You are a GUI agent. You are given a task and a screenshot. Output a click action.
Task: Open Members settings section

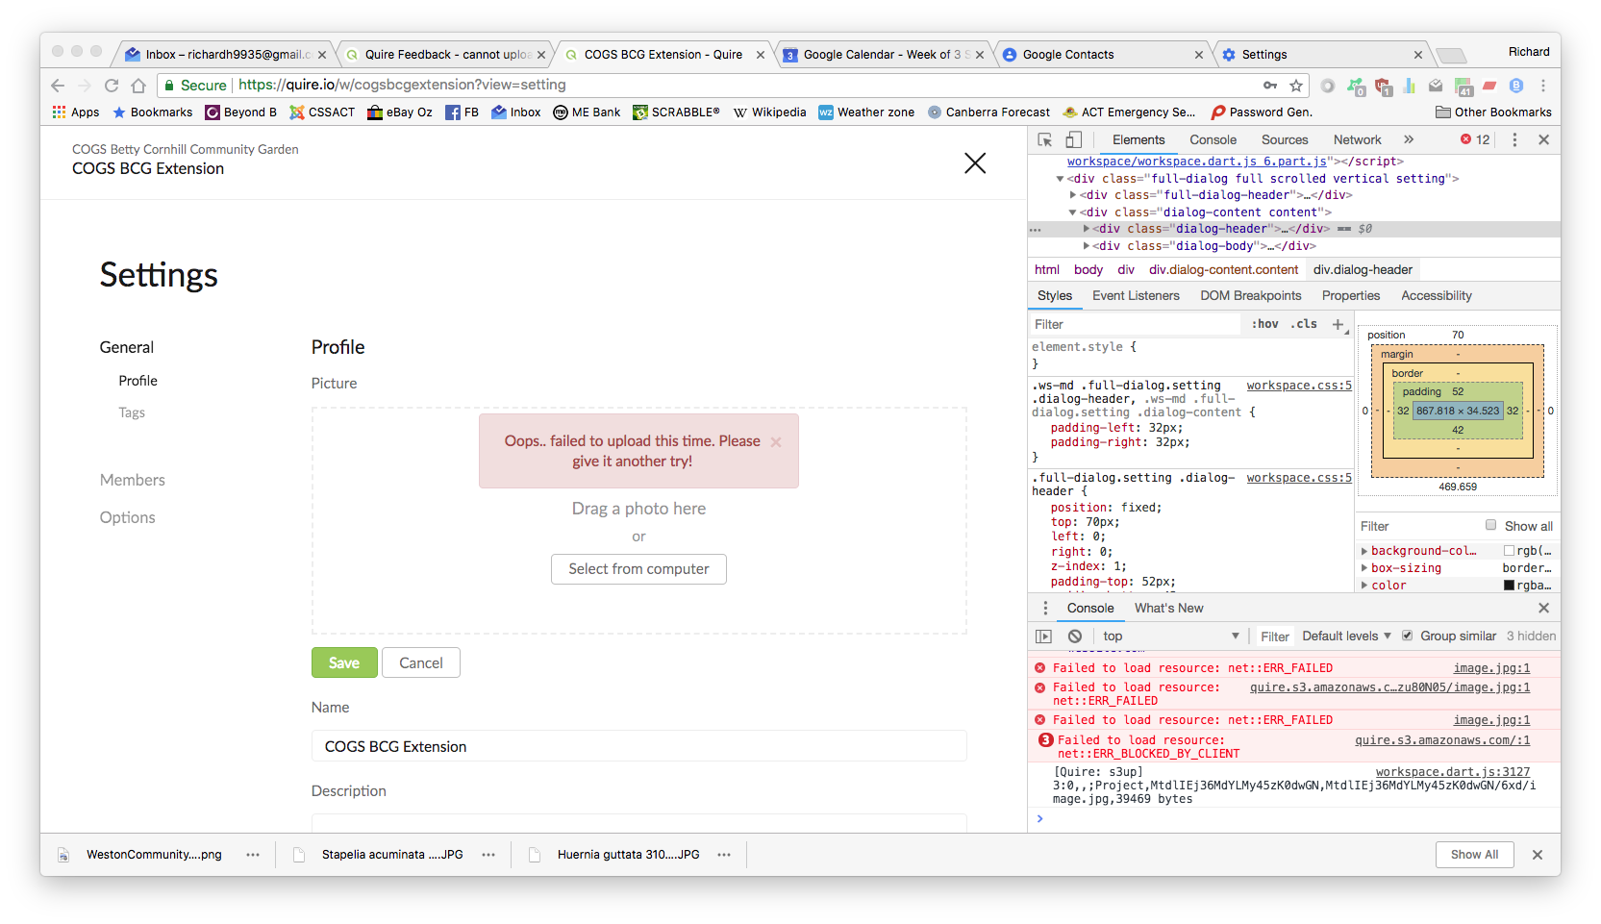tap(133, 480)
